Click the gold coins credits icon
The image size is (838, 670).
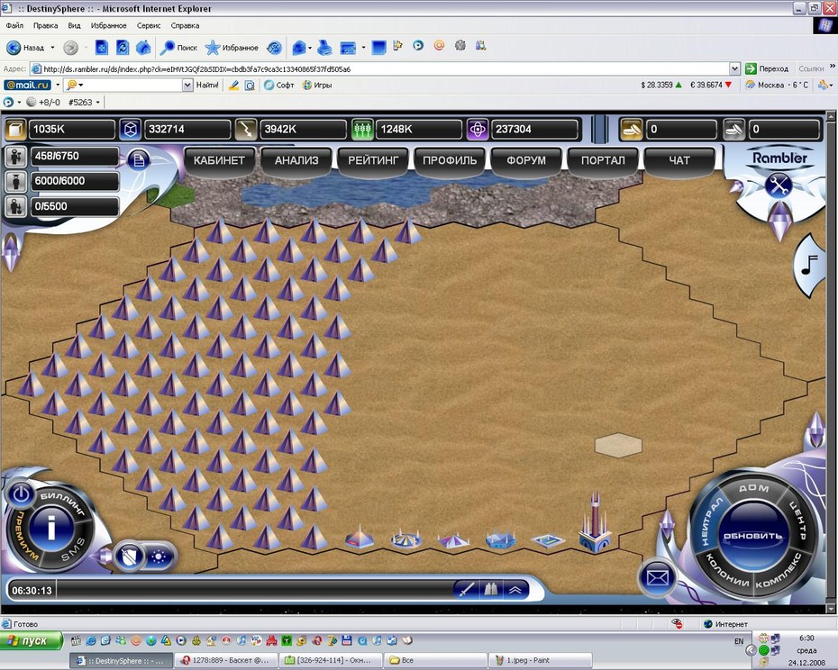(x=631, y=130)
